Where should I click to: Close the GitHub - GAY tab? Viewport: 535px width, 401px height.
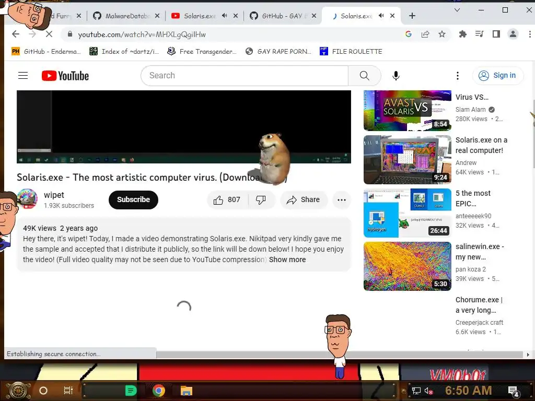314,16
